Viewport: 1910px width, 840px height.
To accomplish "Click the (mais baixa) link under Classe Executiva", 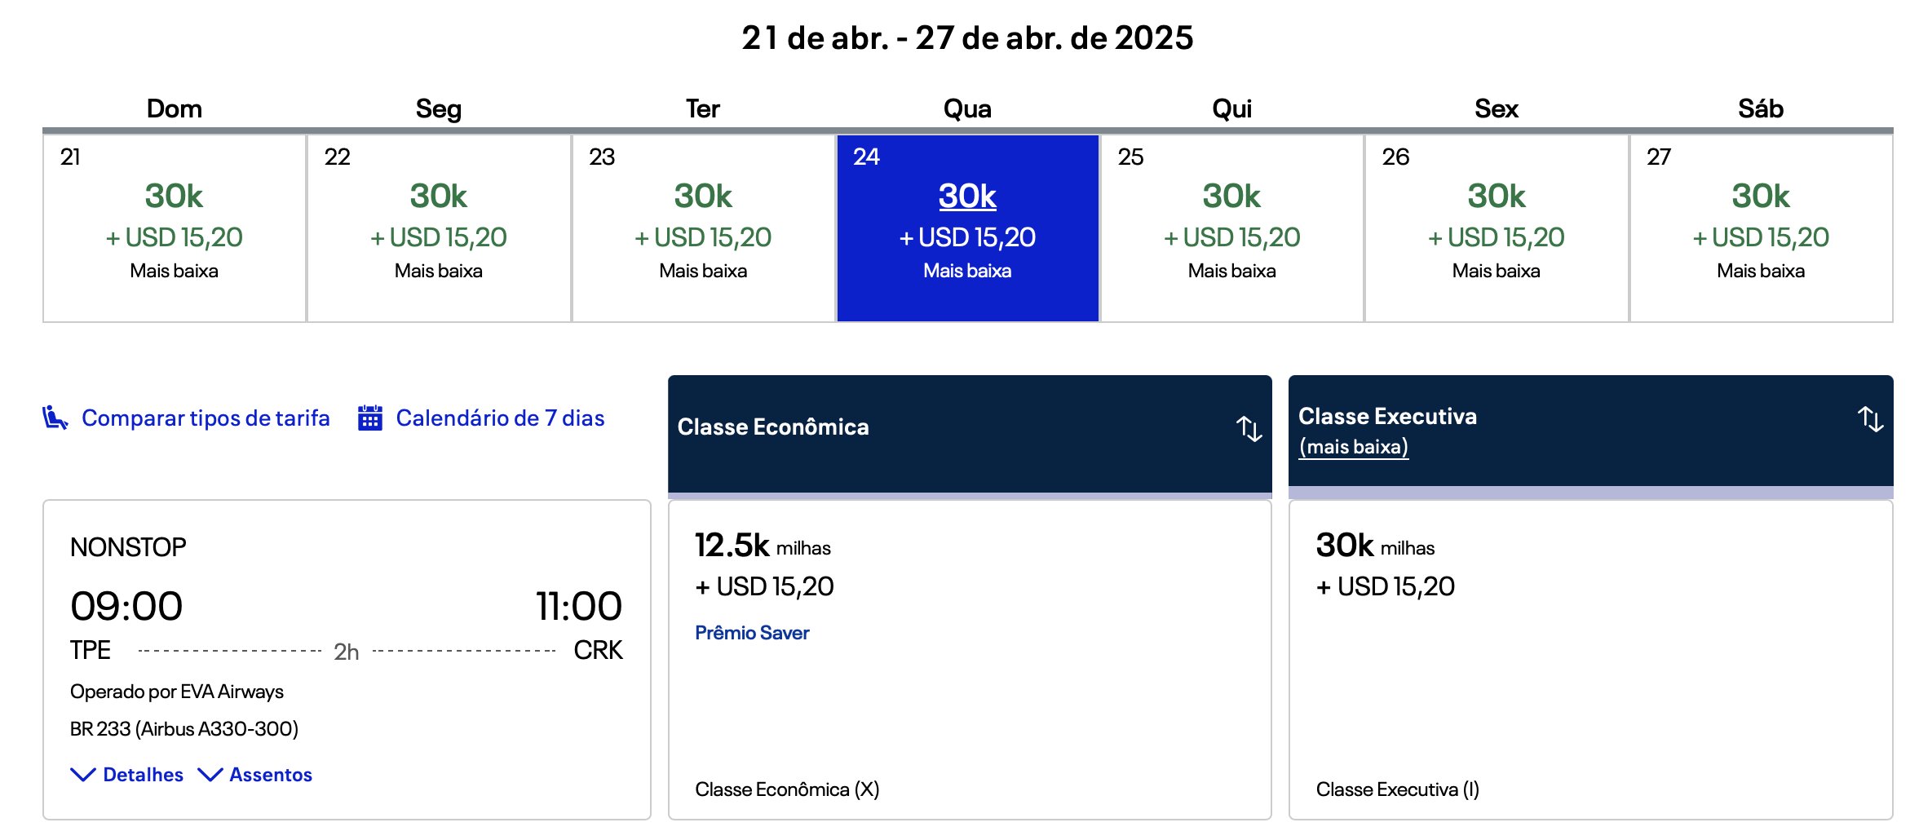I will 1354,447.
